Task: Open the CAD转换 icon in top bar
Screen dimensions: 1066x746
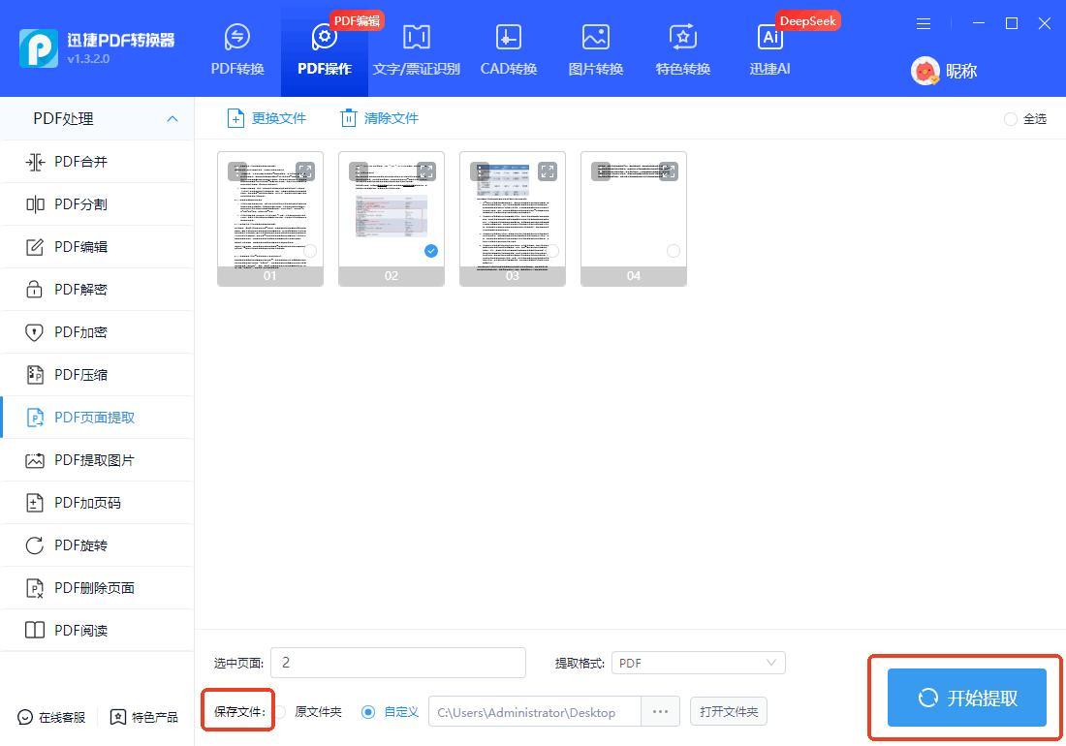Action: click(x=508, y=38)
